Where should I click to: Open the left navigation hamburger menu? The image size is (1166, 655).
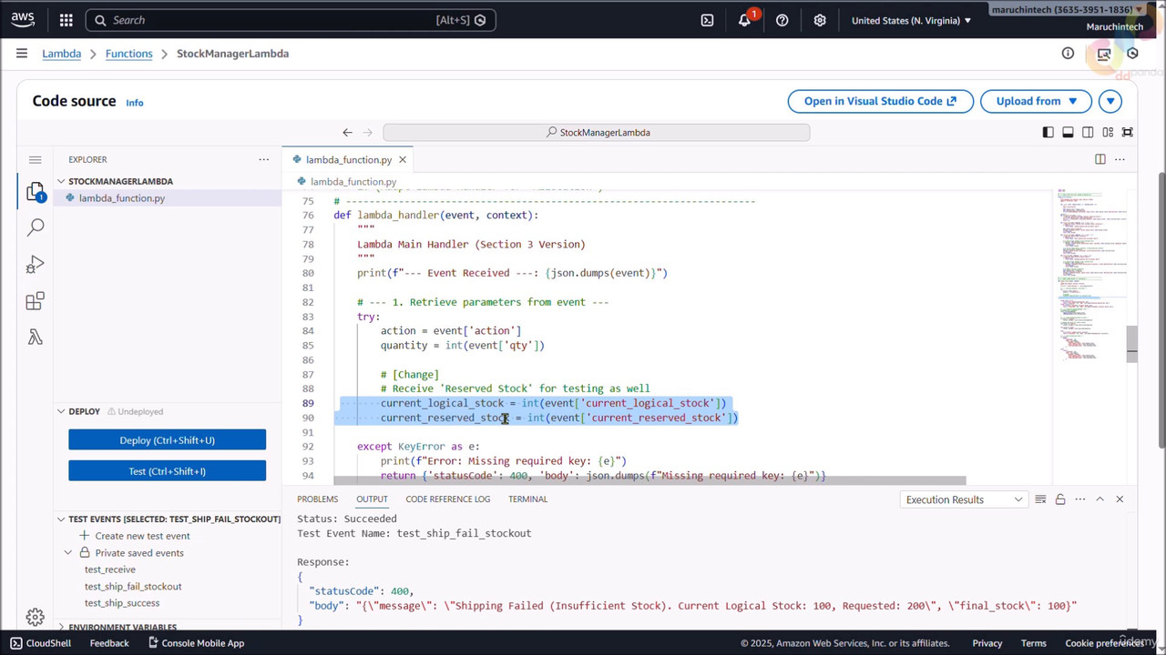tap(21, 54)
